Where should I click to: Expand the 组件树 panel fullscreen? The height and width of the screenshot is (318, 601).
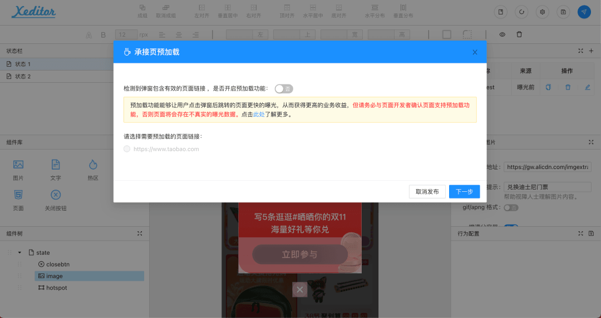pos(140,233)
